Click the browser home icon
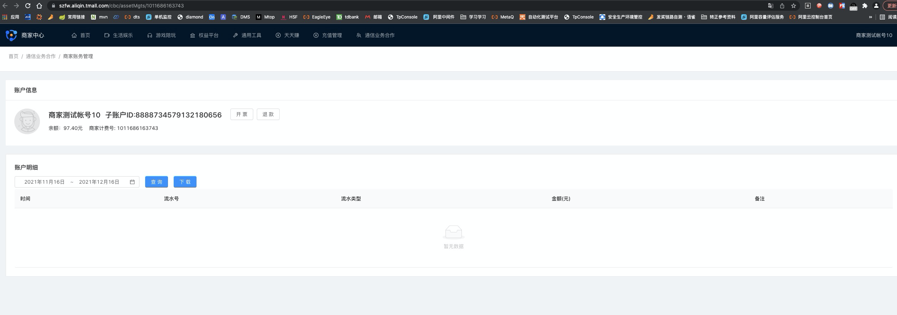 tap(39, 6)
